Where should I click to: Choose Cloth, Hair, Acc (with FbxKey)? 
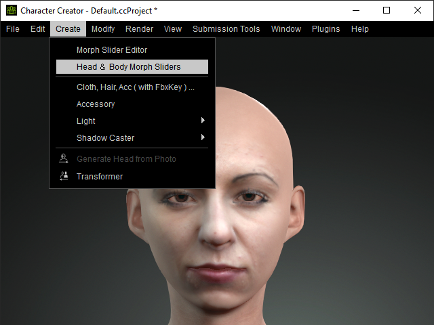(x=132, y=87)
